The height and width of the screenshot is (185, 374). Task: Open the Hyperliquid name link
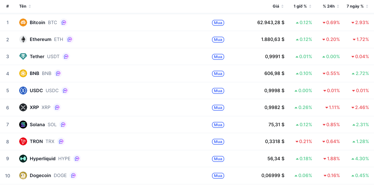[43, 159]
